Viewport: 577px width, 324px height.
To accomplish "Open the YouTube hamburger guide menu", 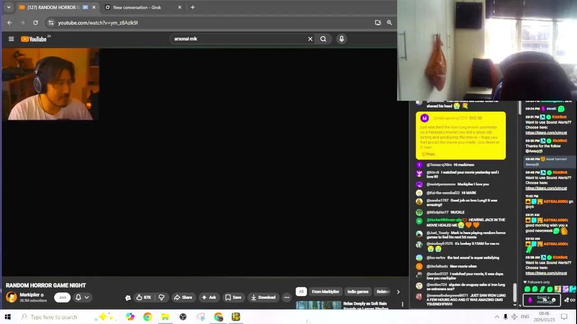I will coord(11,39).
